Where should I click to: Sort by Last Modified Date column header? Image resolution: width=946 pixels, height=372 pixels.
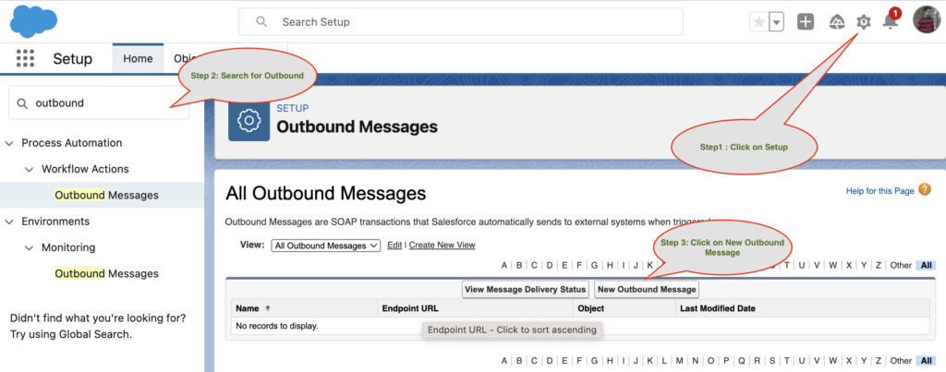click(717, 308)
